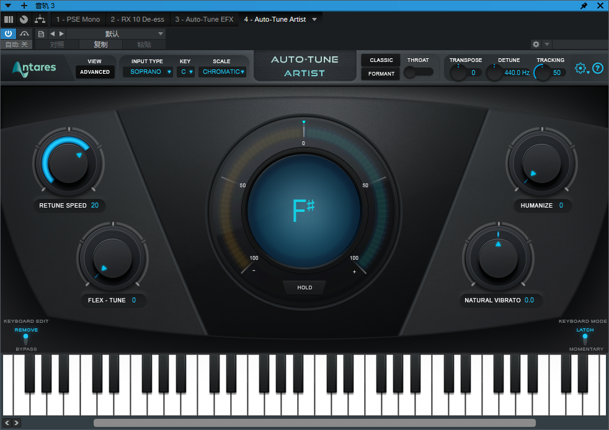
Task: Click the F# pitch display circle
Action: coord(304,211)
